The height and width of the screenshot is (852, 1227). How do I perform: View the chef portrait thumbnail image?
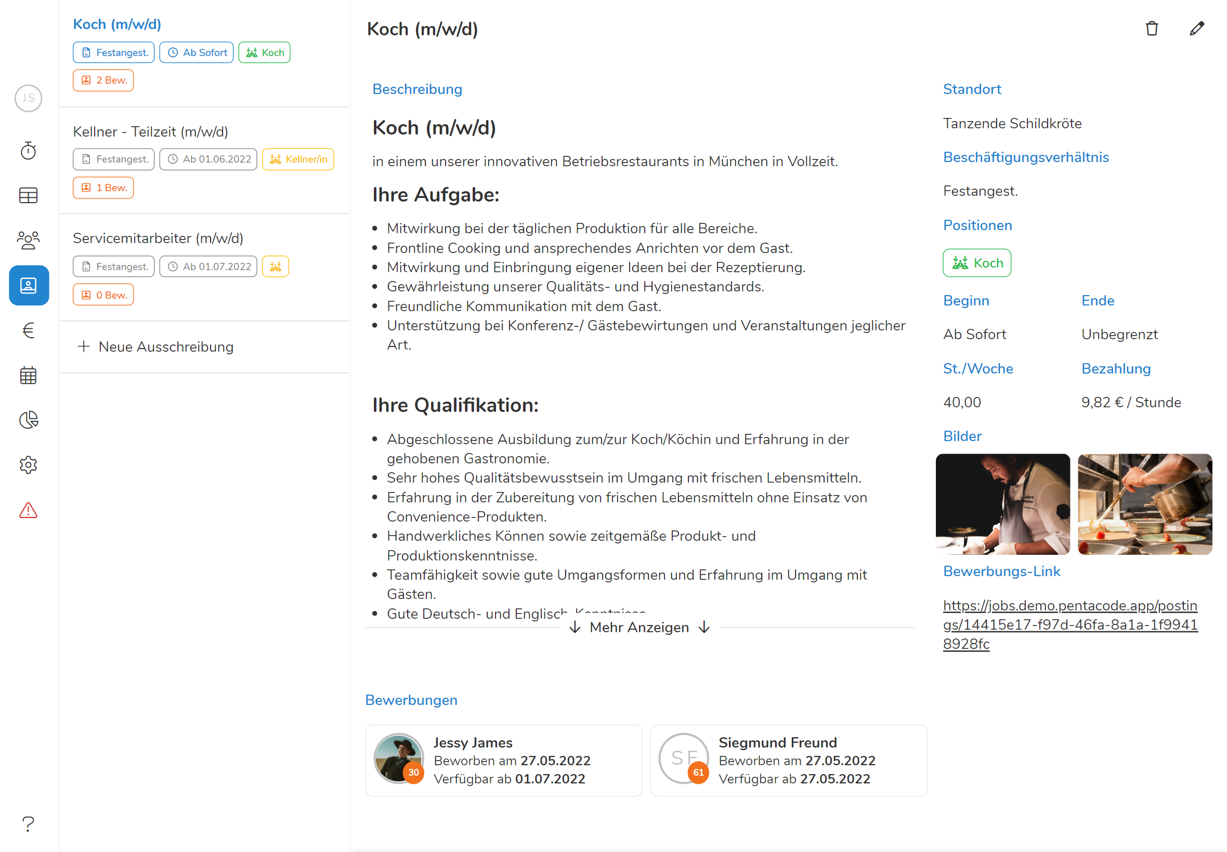pos(1002,504)
